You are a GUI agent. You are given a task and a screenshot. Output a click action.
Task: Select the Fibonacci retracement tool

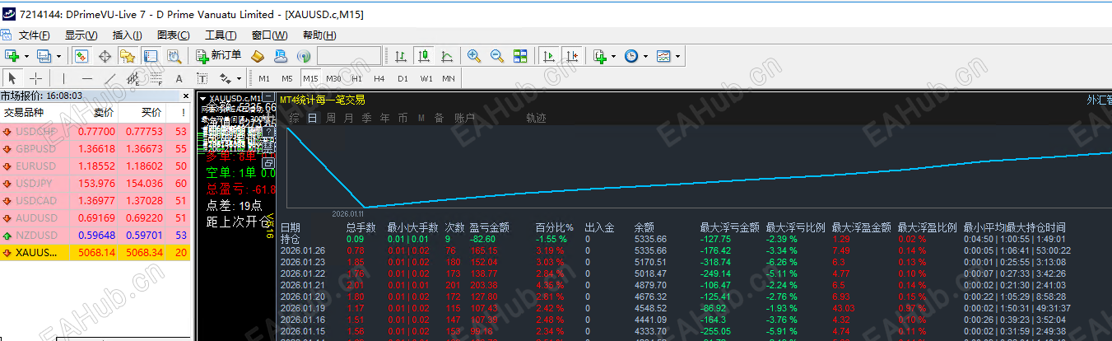(156, 78)
